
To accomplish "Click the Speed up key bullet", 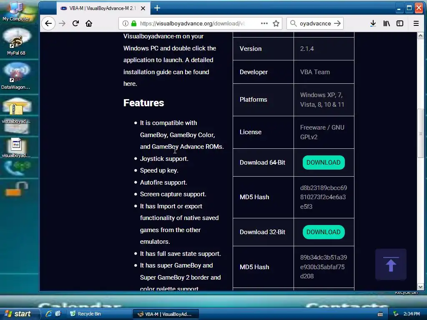I will click(159, 170).
